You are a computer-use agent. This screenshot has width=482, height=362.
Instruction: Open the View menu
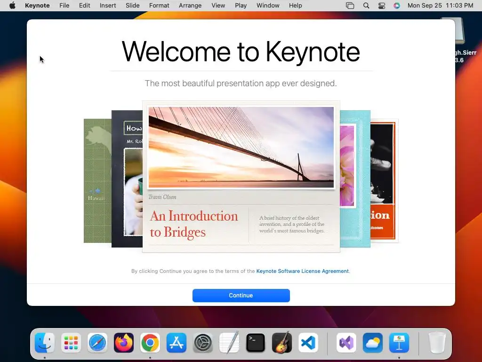click(x=218, y=6)
